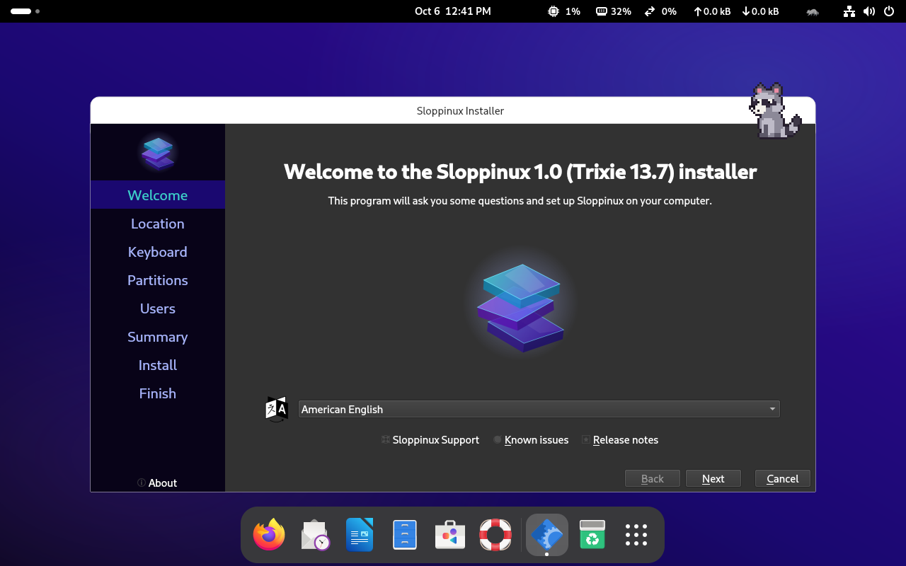View the Known issues page
906x566 pixels.
(x=531, y=440)
